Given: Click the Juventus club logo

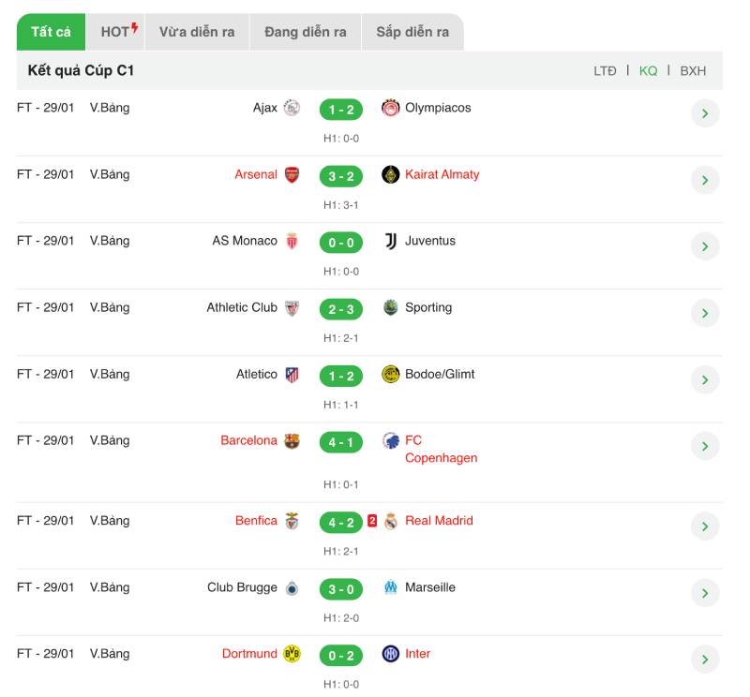Looking at the screenshot, I should coord(390,241).
